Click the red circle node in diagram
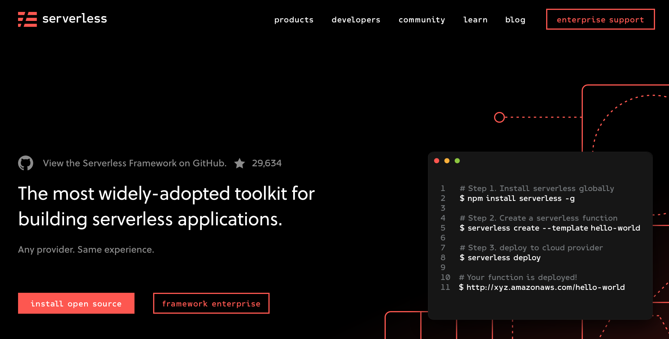The height and width of the screenshot is (339, 669). (x=499, y=117)
